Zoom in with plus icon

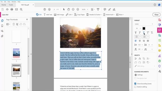78,9
